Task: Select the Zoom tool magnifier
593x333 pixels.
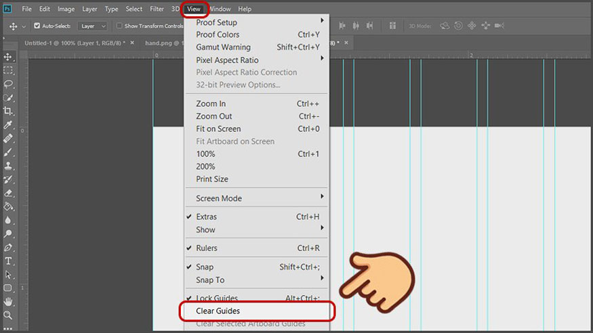Action: pos(8,315)
